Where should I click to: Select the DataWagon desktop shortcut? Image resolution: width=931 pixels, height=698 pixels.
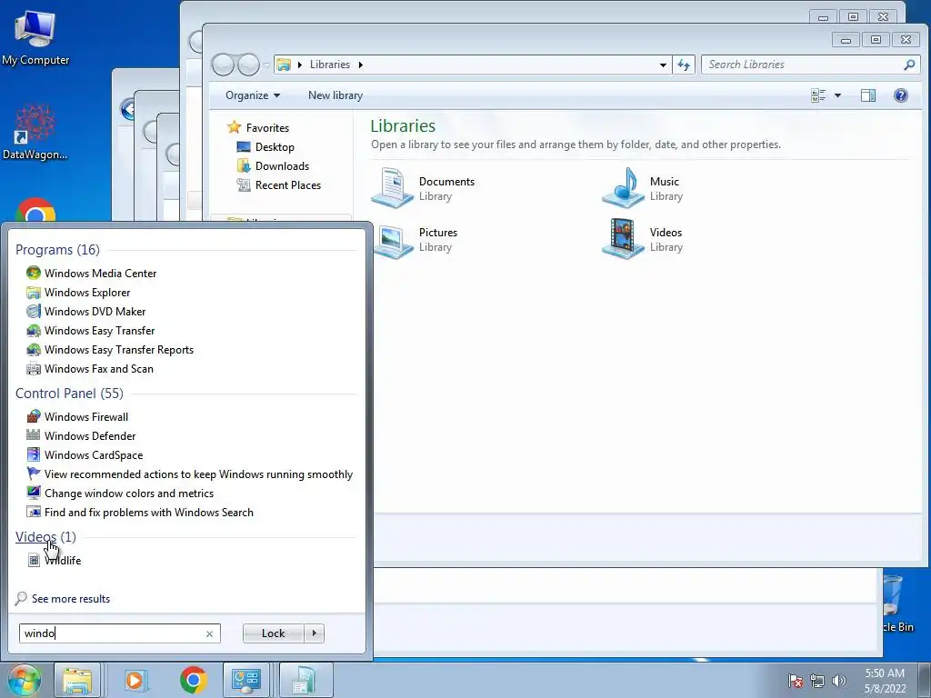[35, 133]
